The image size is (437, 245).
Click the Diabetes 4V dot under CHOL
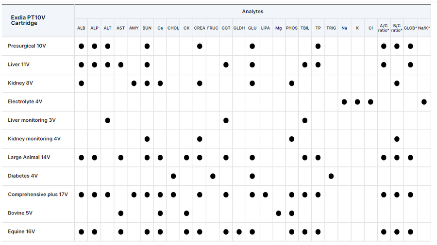pos(173,176)
